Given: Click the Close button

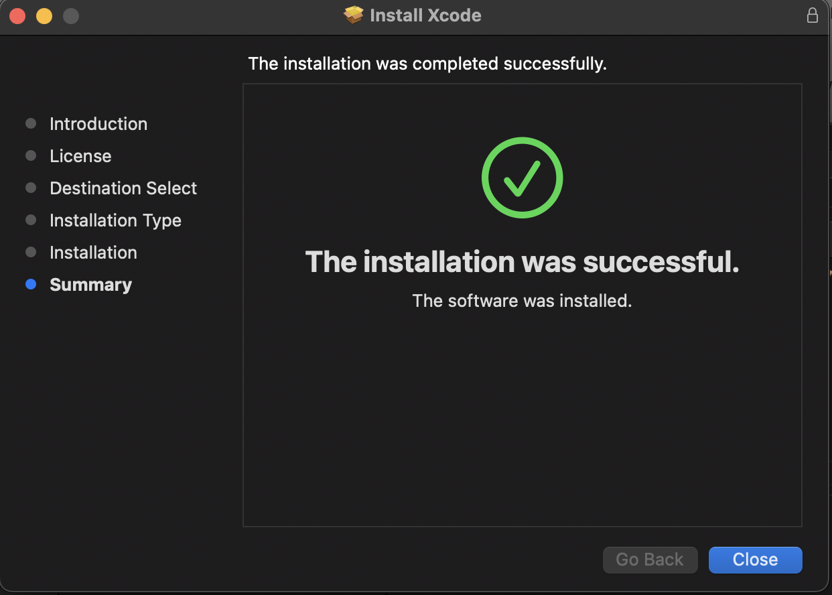Looking at the screenshot, I should click(755, 559).
